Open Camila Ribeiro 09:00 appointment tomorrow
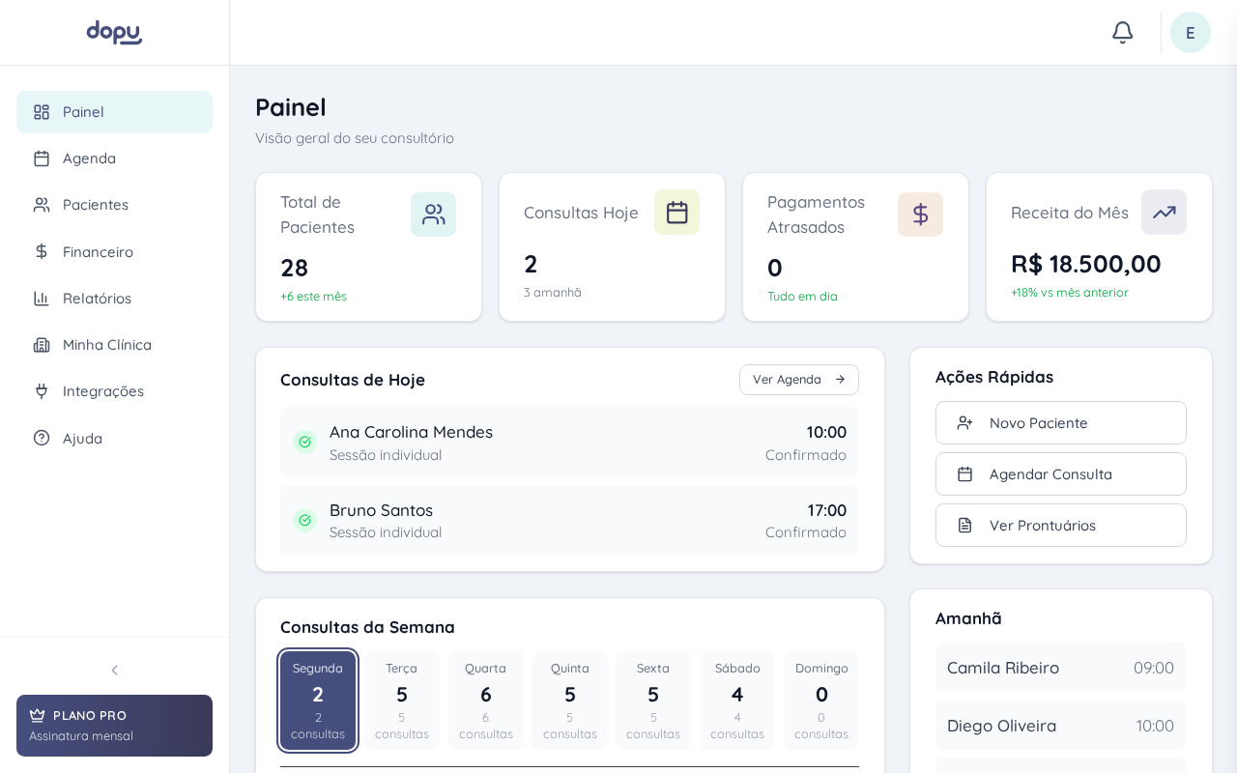 pos(1061,668)
